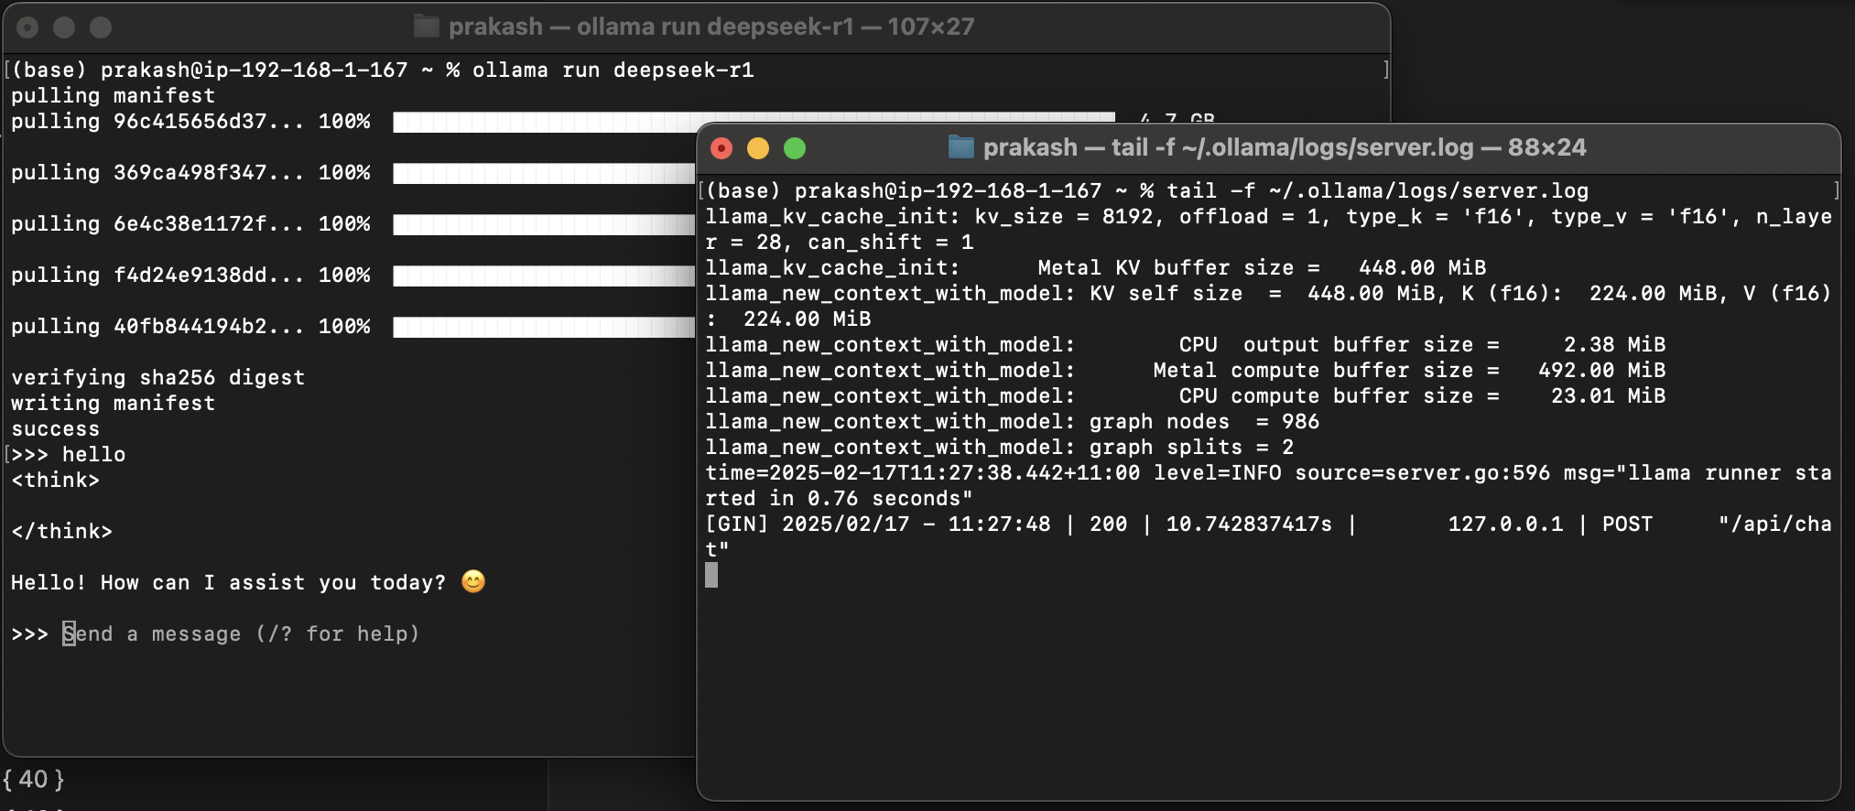Click 'llama_kv_cache_init: kv_size = 8192' log line
This screenshot has height=811, width=1855.
(x=1269, y=217)
